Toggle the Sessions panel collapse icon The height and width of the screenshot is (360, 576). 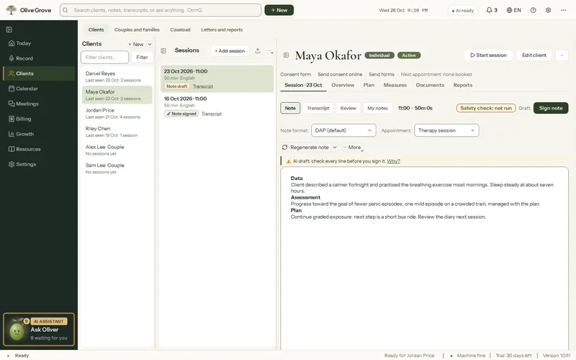163,50
